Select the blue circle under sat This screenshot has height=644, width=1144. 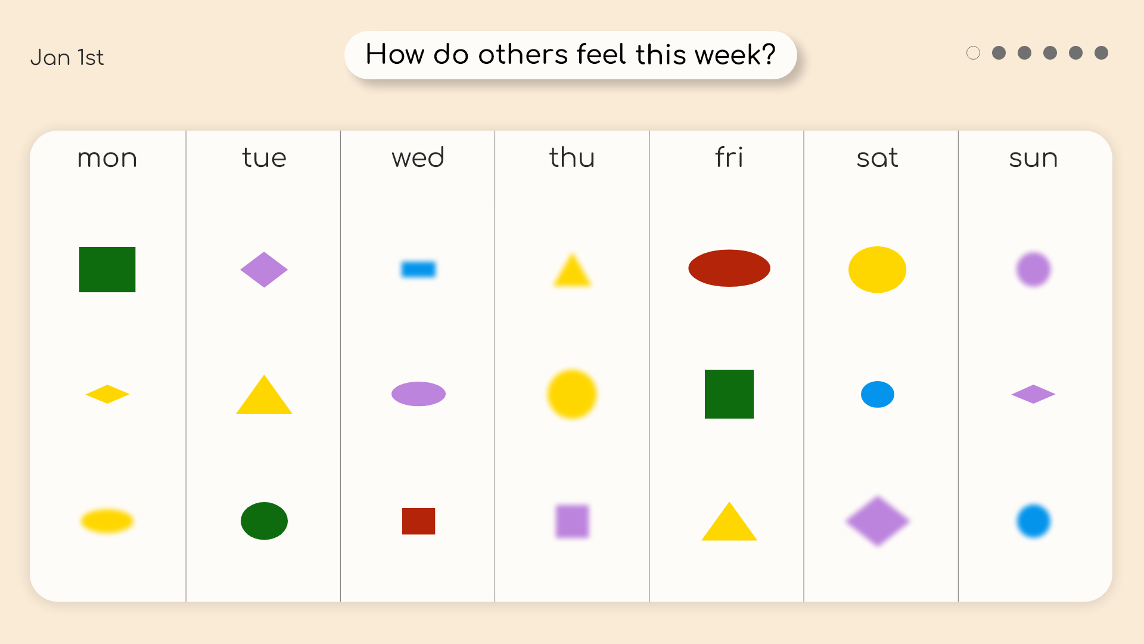point(877,394)
